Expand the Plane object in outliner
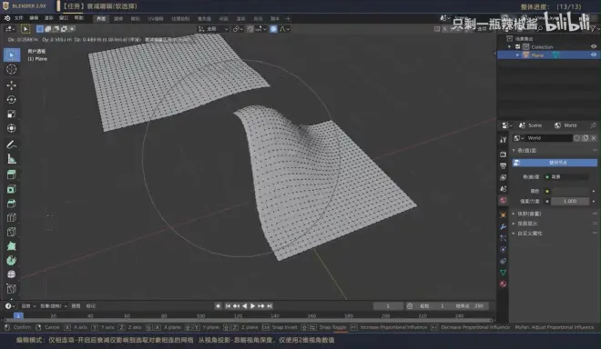 point(517,55)
